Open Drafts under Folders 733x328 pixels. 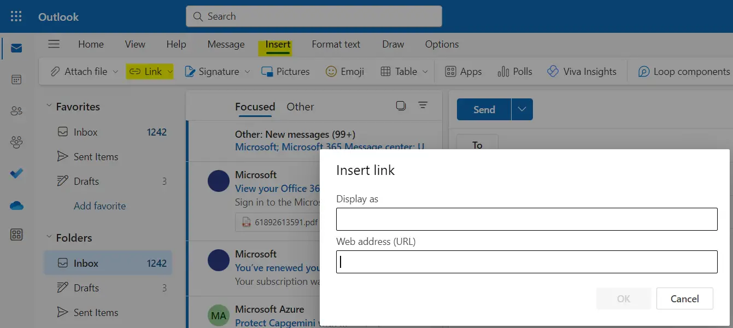tap(108, 288)
